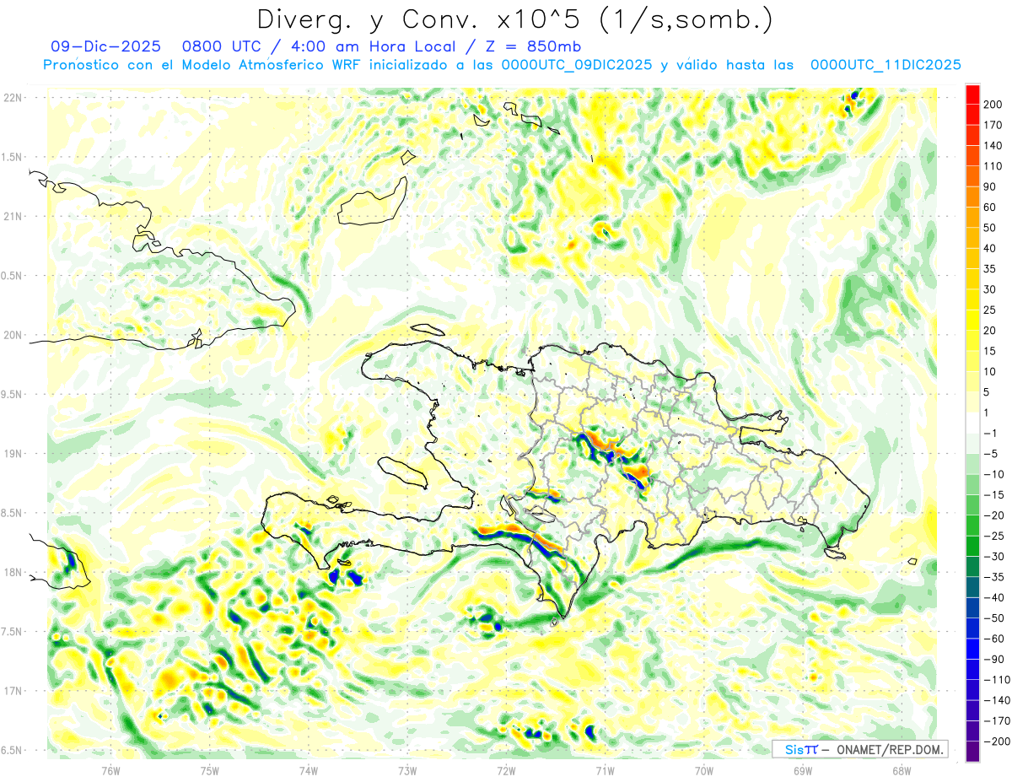This screenshot has height=782, width=1012.
Task: Click the '18N' latitude label
Action: point(13,573)
